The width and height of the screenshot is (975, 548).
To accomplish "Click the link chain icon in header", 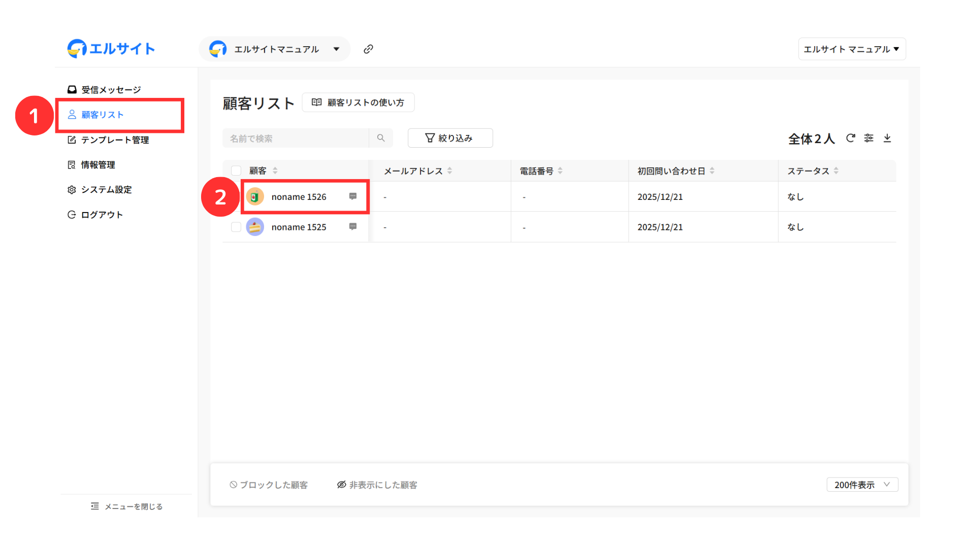I will click(368, 49).
